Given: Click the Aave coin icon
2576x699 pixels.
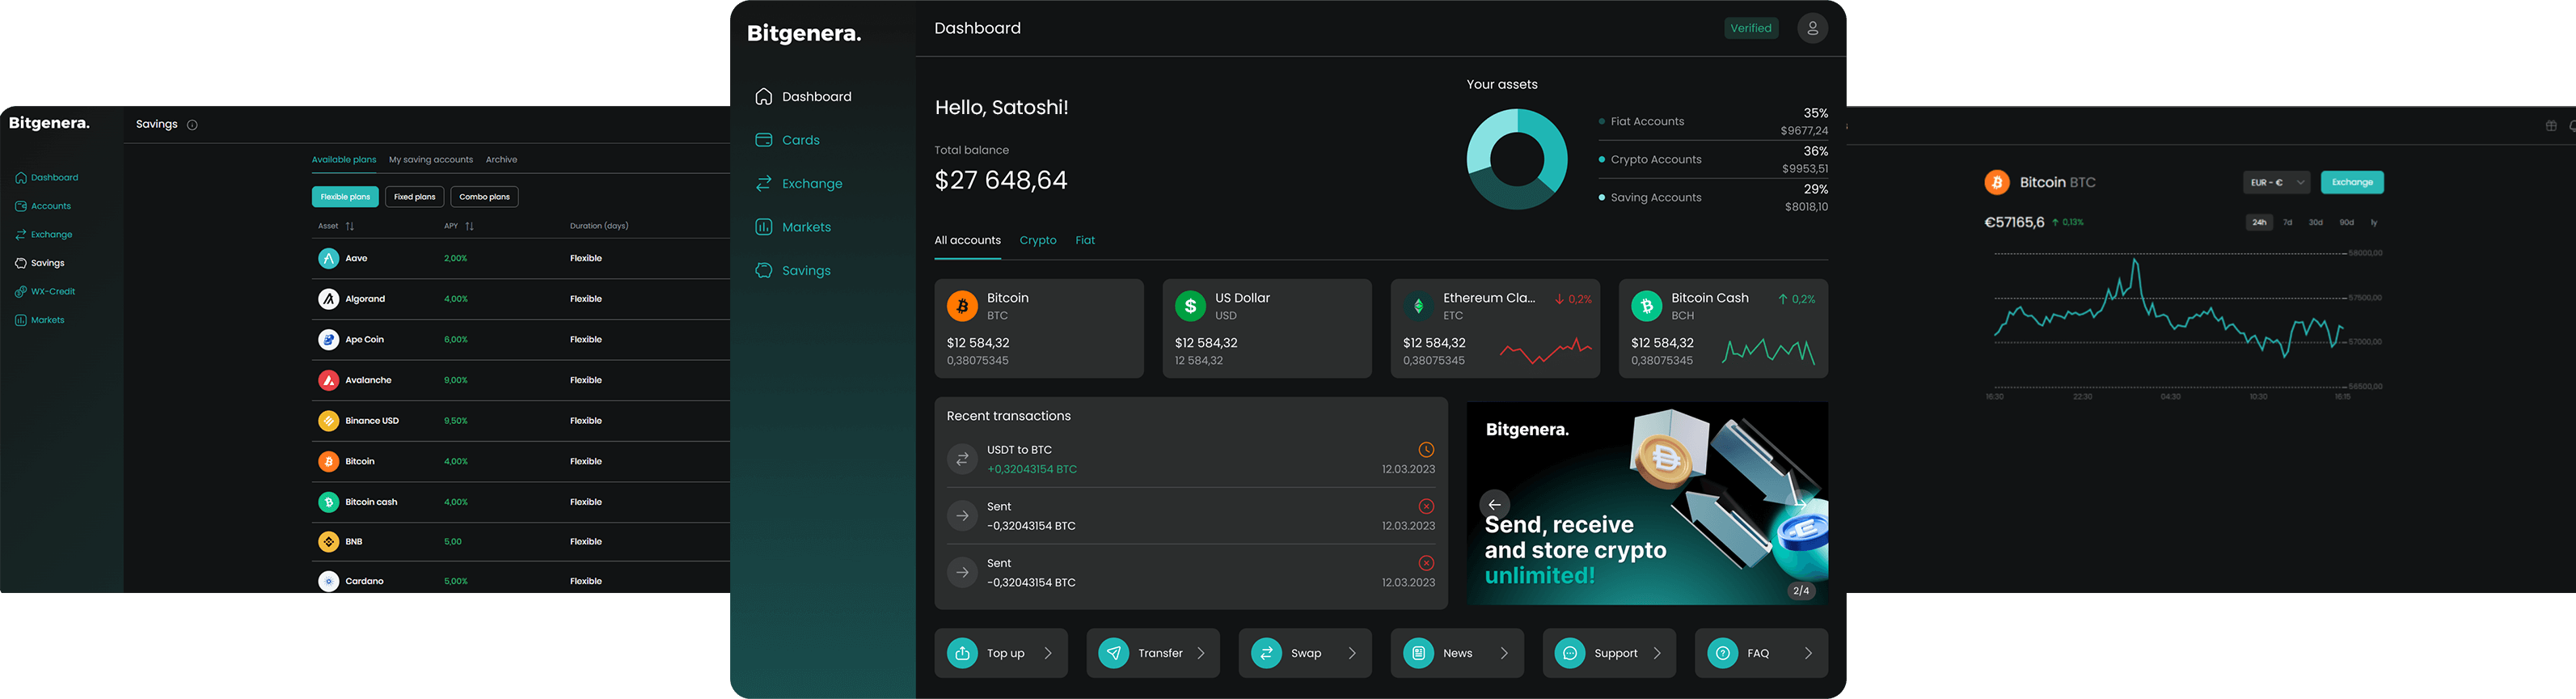Looking at the screenshot, I should [328, 258].
